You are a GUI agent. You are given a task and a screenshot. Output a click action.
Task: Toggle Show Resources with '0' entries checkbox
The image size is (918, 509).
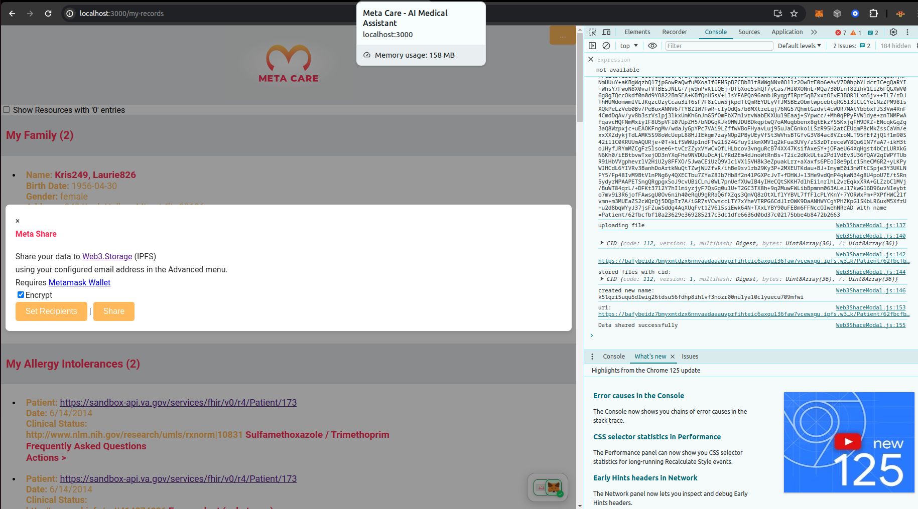(7, 110)
